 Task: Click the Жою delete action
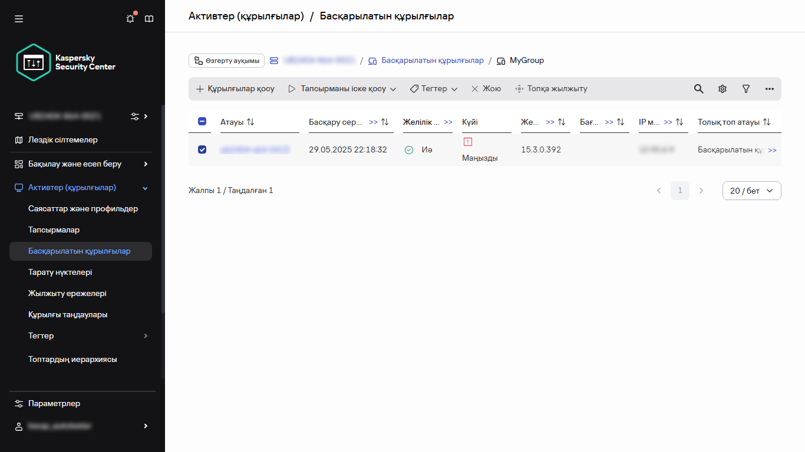(486, 88)
